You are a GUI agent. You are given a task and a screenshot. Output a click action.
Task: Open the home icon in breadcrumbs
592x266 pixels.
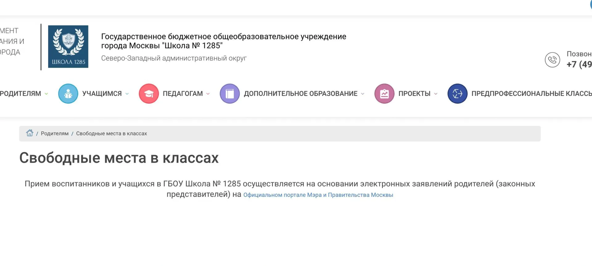(x=30, y=133)
